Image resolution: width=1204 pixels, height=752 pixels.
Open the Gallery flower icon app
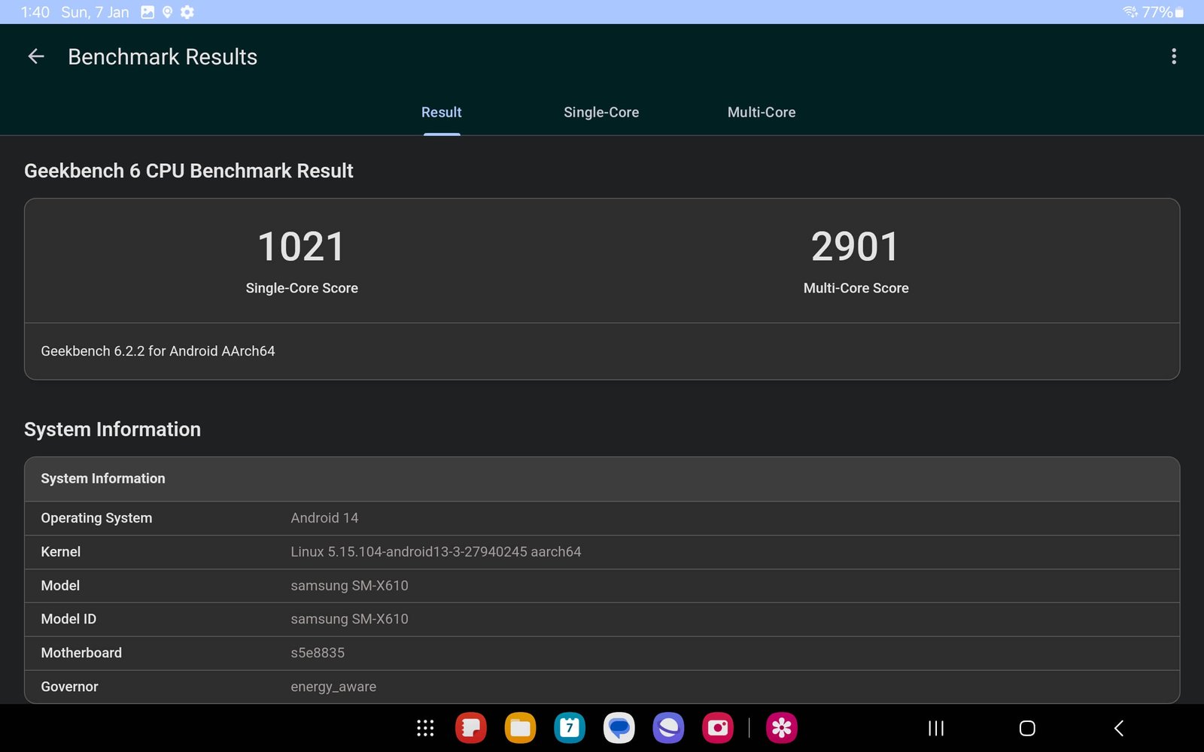pyautogui.click(x=782, y=728)
